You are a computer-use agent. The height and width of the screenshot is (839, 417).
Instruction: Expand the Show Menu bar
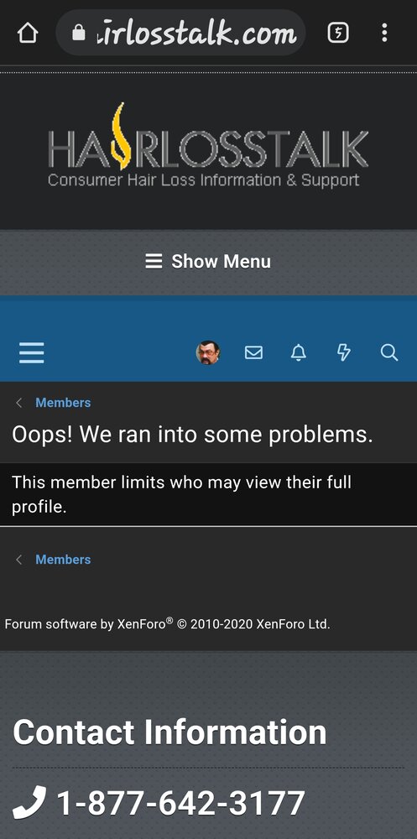click(x=208, y=262)
